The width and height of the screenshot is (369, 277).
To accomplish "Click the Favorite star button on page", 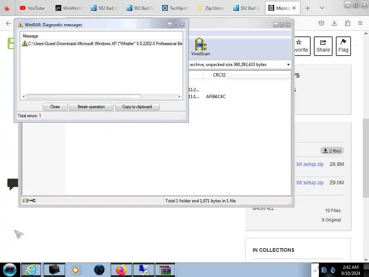I will 302,46.
